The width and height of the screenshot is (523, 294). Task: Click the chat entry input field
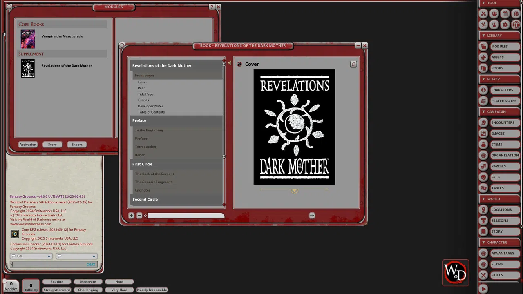coord(53,264)
